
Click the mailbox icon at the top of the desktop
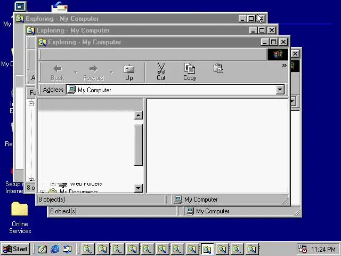59,6
